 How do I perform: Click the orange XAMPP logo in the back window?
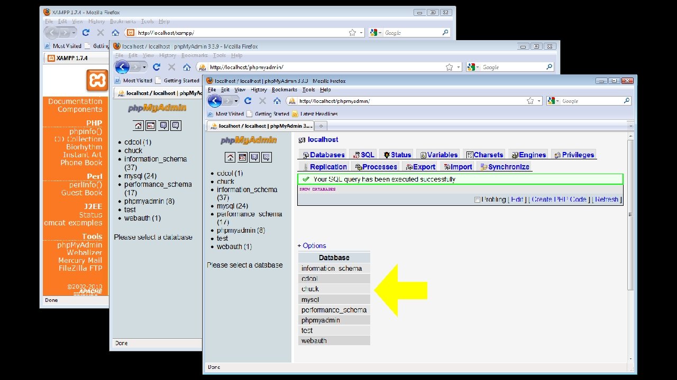click(97, 81)
